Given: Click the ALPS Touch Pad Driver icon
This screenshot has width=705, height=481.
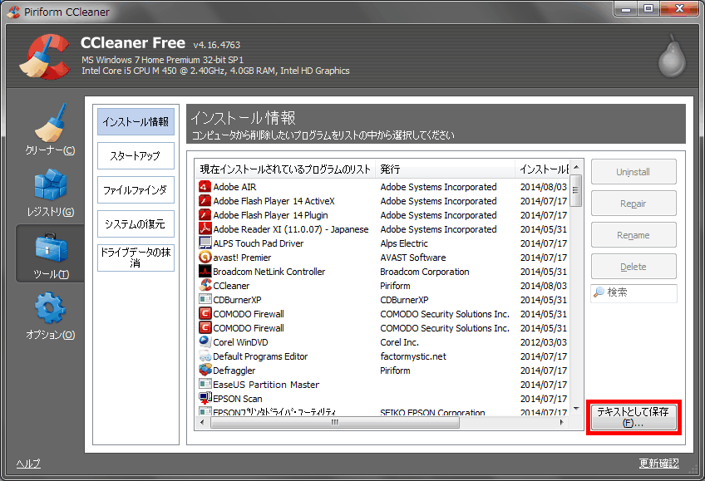Looking at the screenshot, I should pos(205,243).
